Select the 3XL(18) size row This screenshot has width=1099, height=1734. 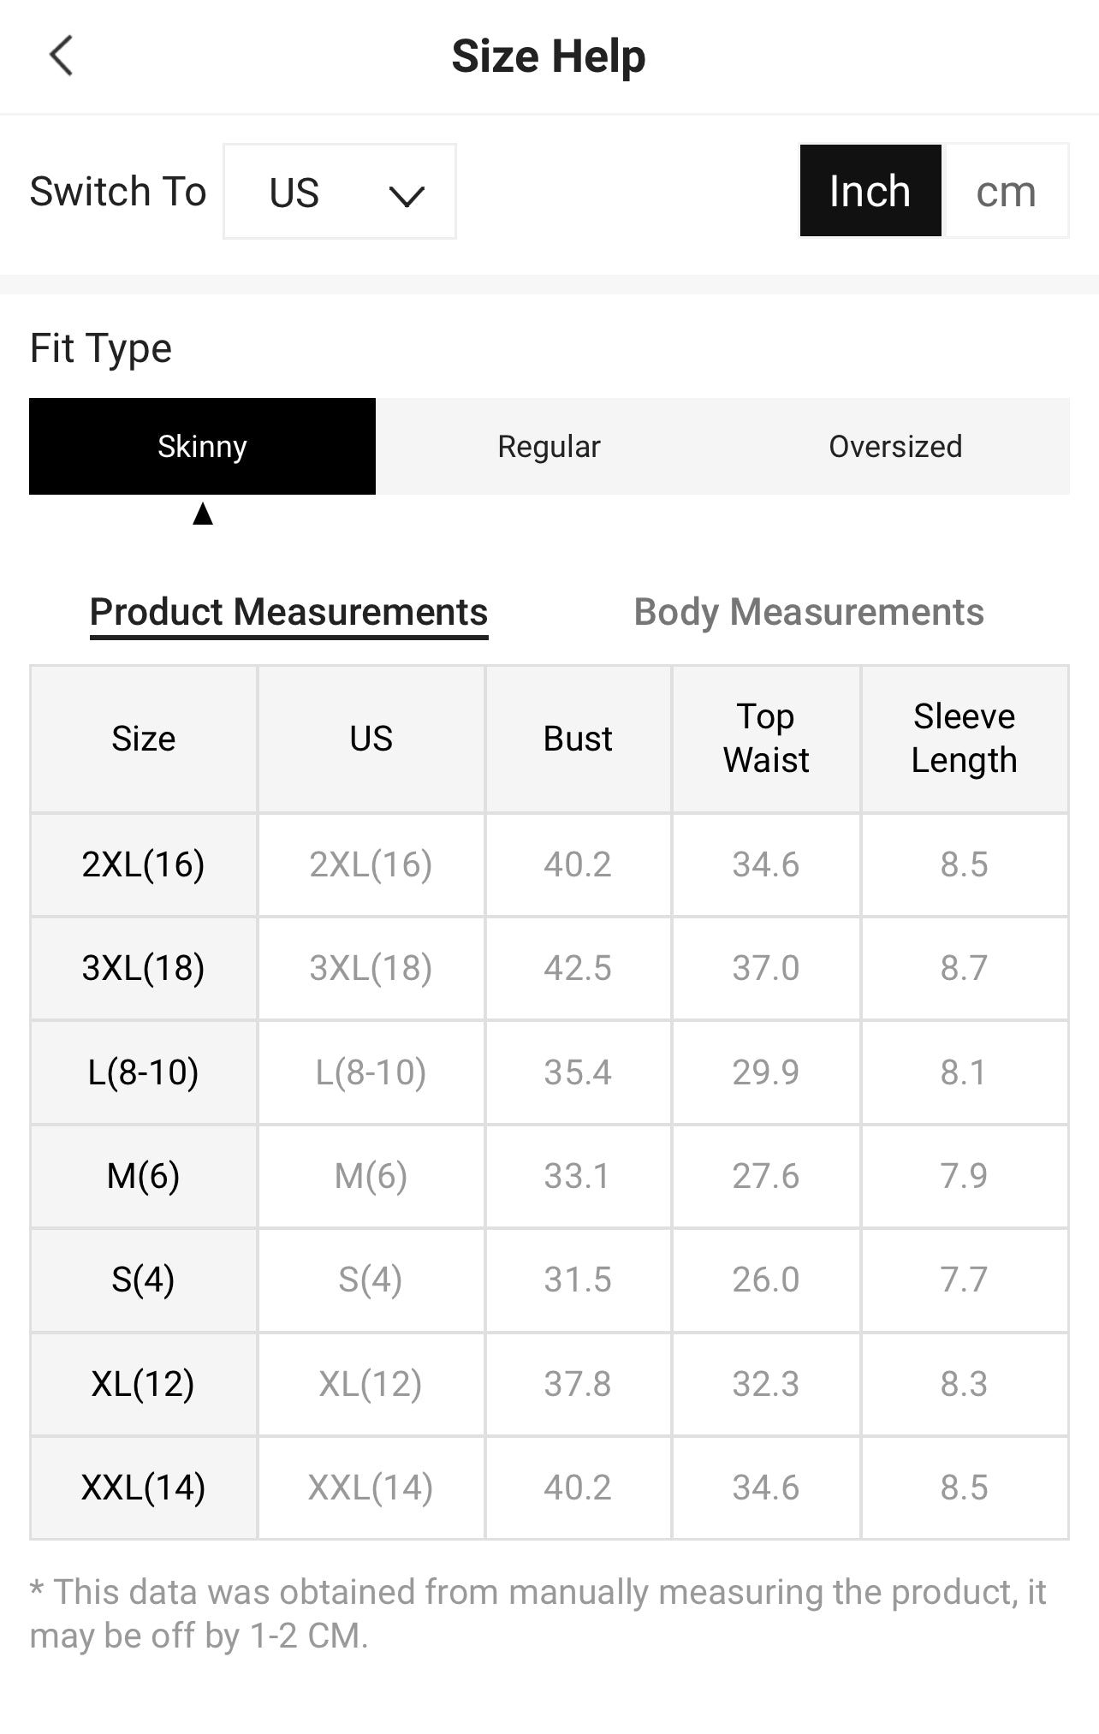tap(143, 968)
